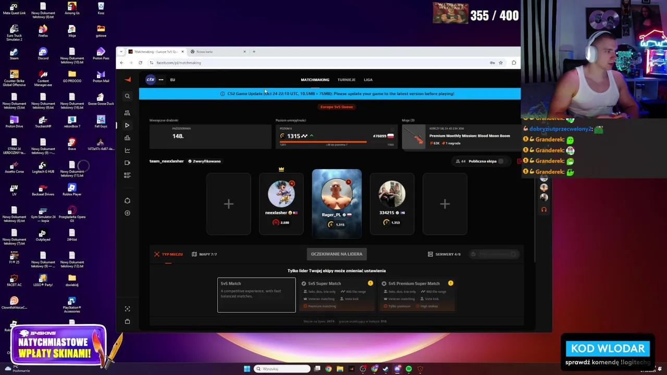Open Counter-Strike Global Offensive shortcut
This screenshot has height=375, width=667.
(14, 78)
